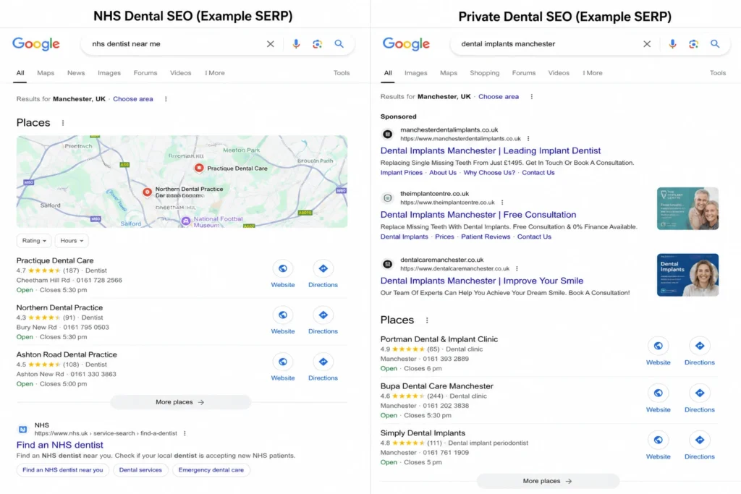This screenshot has width=741, height=494.
Task: Open options menu beside left Places heading
Action: click(63, 123)
